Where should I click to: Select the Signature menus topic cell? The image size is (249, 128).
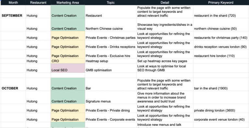click(x=111, y=97)
